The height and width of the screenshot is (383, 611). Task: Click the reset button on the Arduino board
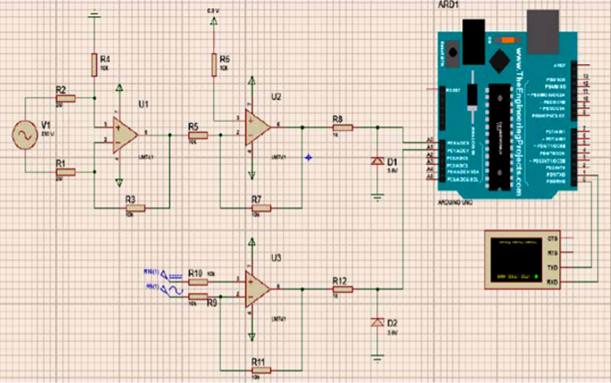point(452,53)
